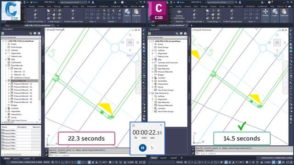Image resolution: width=294 pixels, height=165 pixels.
Task: Click the ViewCube Top face in left viewport
Action: (x=130, y=43)
